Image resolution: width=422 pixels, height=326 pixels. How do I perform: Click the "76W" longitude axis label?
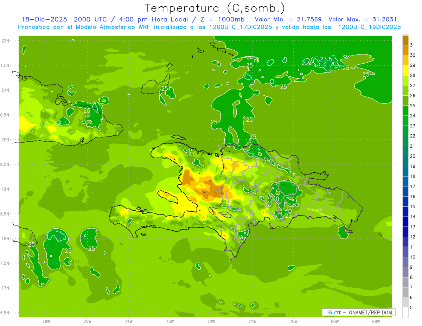(x=46, y=321)
